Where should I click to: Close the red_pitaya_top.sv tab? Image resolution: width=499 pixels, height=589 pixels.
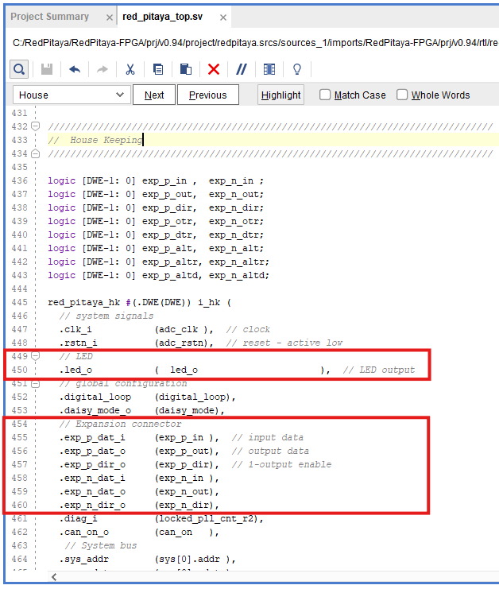(x=223, y=17)
